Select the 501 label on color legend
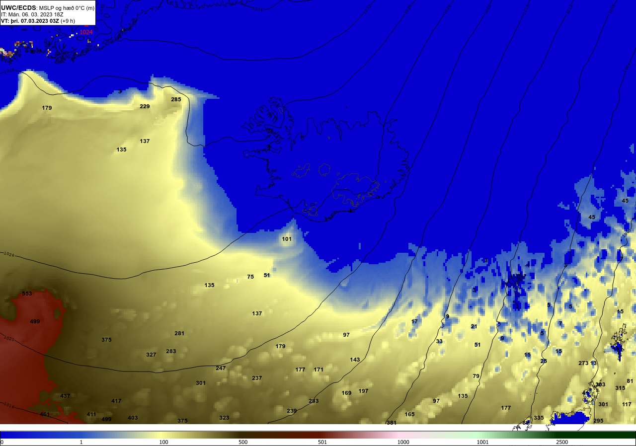Image resolution: width=636 pixels, height=446 pixels. point(322,442)
